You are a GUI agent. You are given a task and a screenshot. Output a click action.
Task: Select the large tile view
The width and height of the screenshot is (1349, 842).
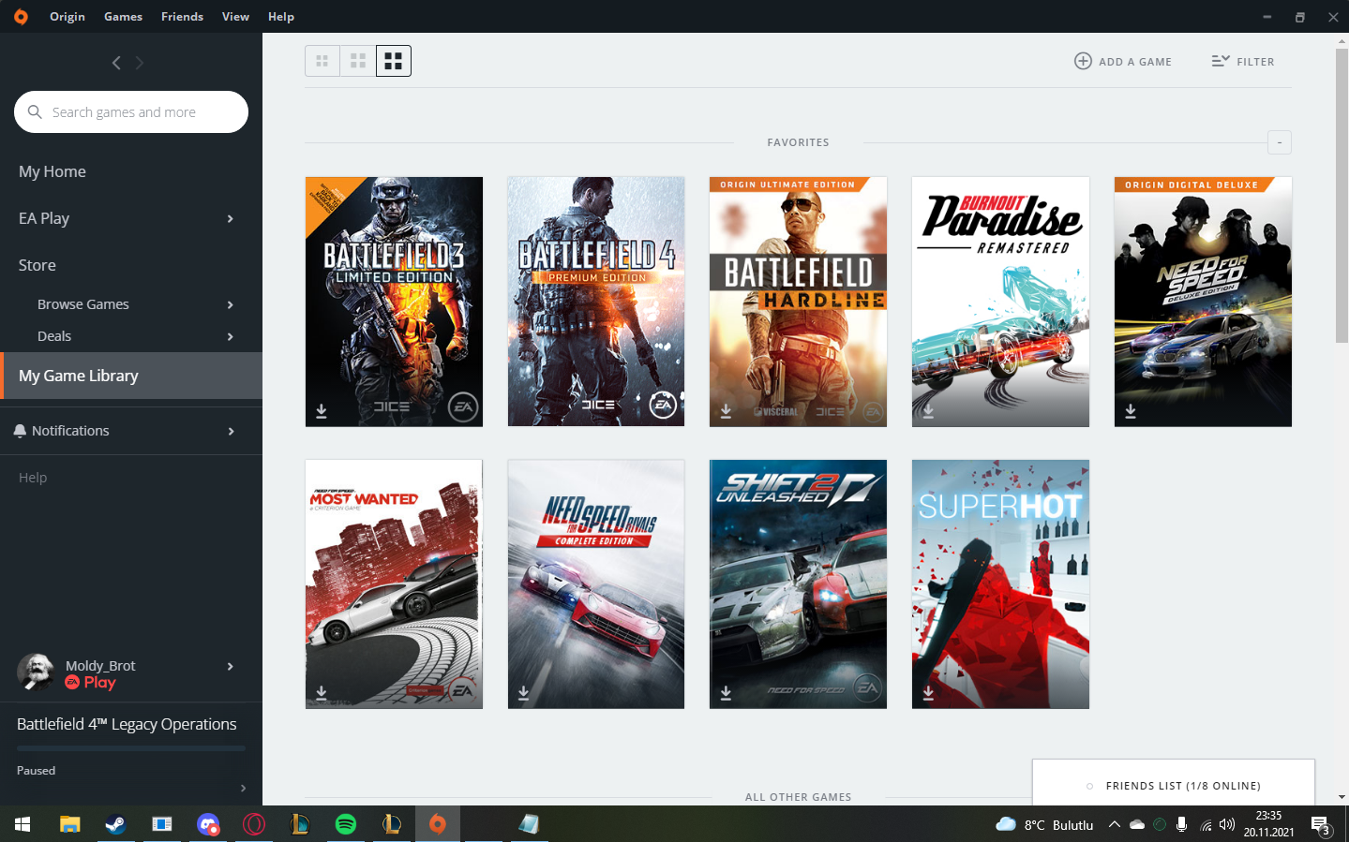click(x=394, y=61)
